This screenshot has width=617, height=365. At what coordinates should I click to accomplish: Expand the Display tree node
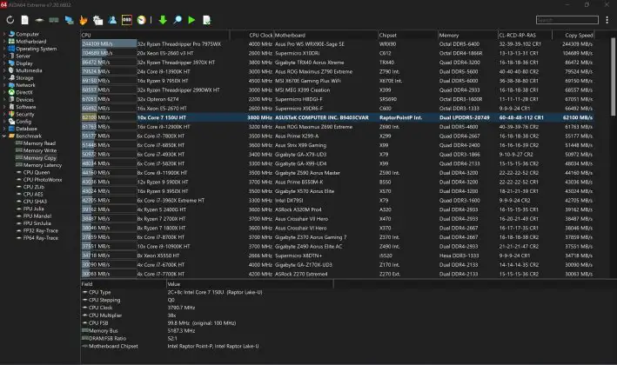[4, 63]
